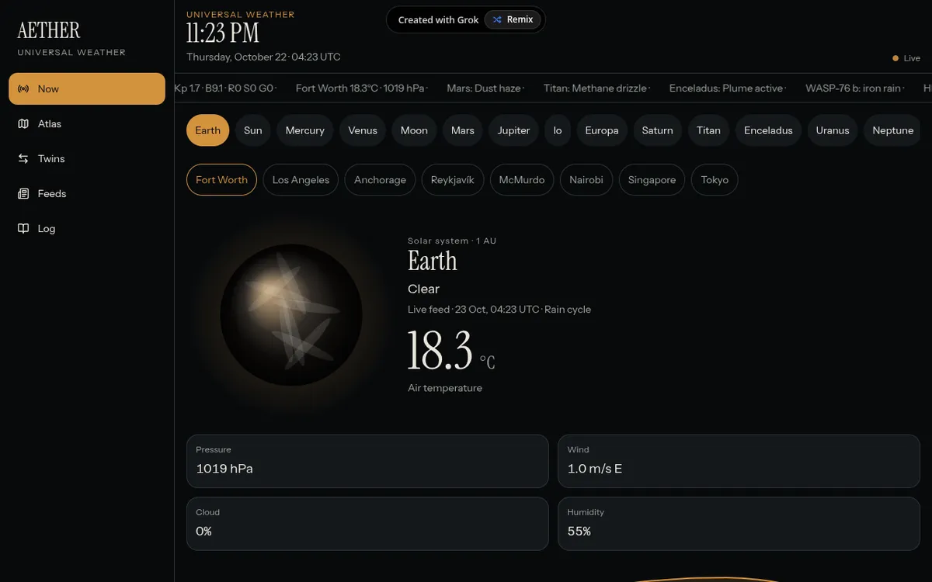Click ticker item Enceladus: Plume active
932x582 pixels.
(x=726, y=88)
